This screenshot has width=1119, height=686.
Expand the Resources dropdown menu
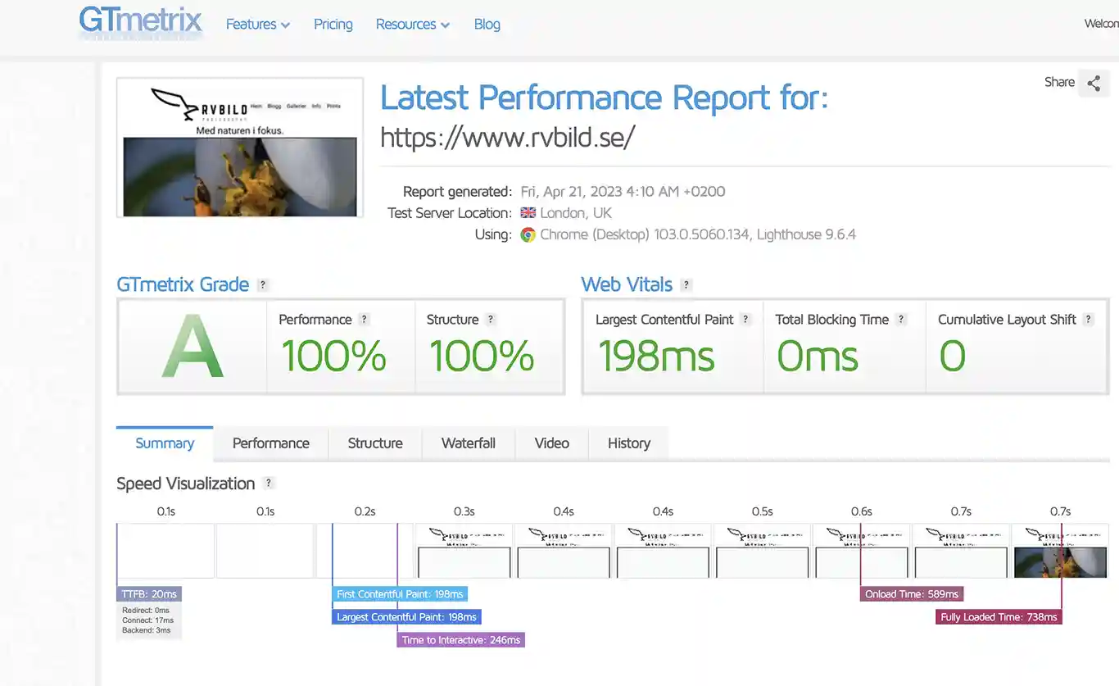pos(413,25)
